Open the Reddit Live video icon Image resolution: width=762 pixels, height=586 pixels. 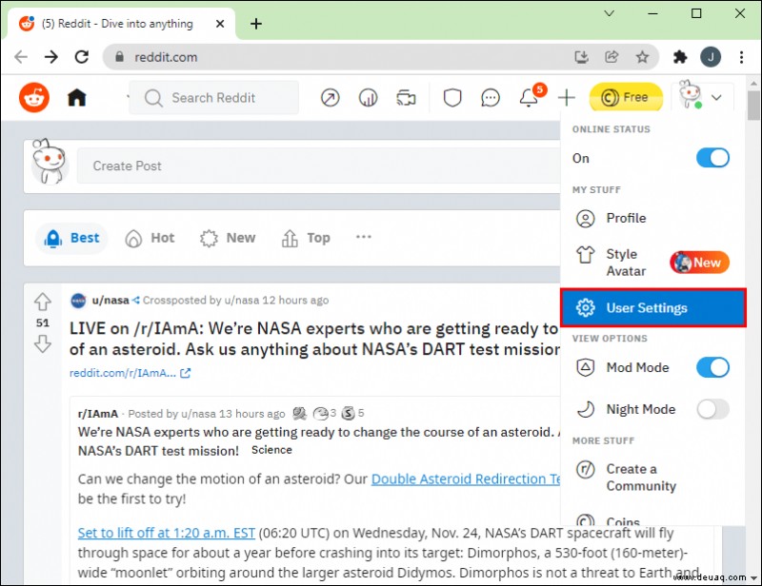pyautogui.click(x=406, y=98)
